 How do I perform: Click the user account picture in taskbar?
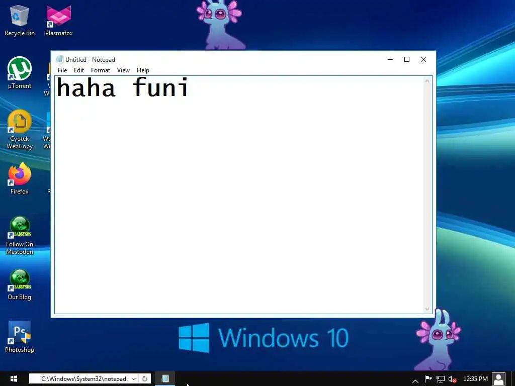coord(498,379)
